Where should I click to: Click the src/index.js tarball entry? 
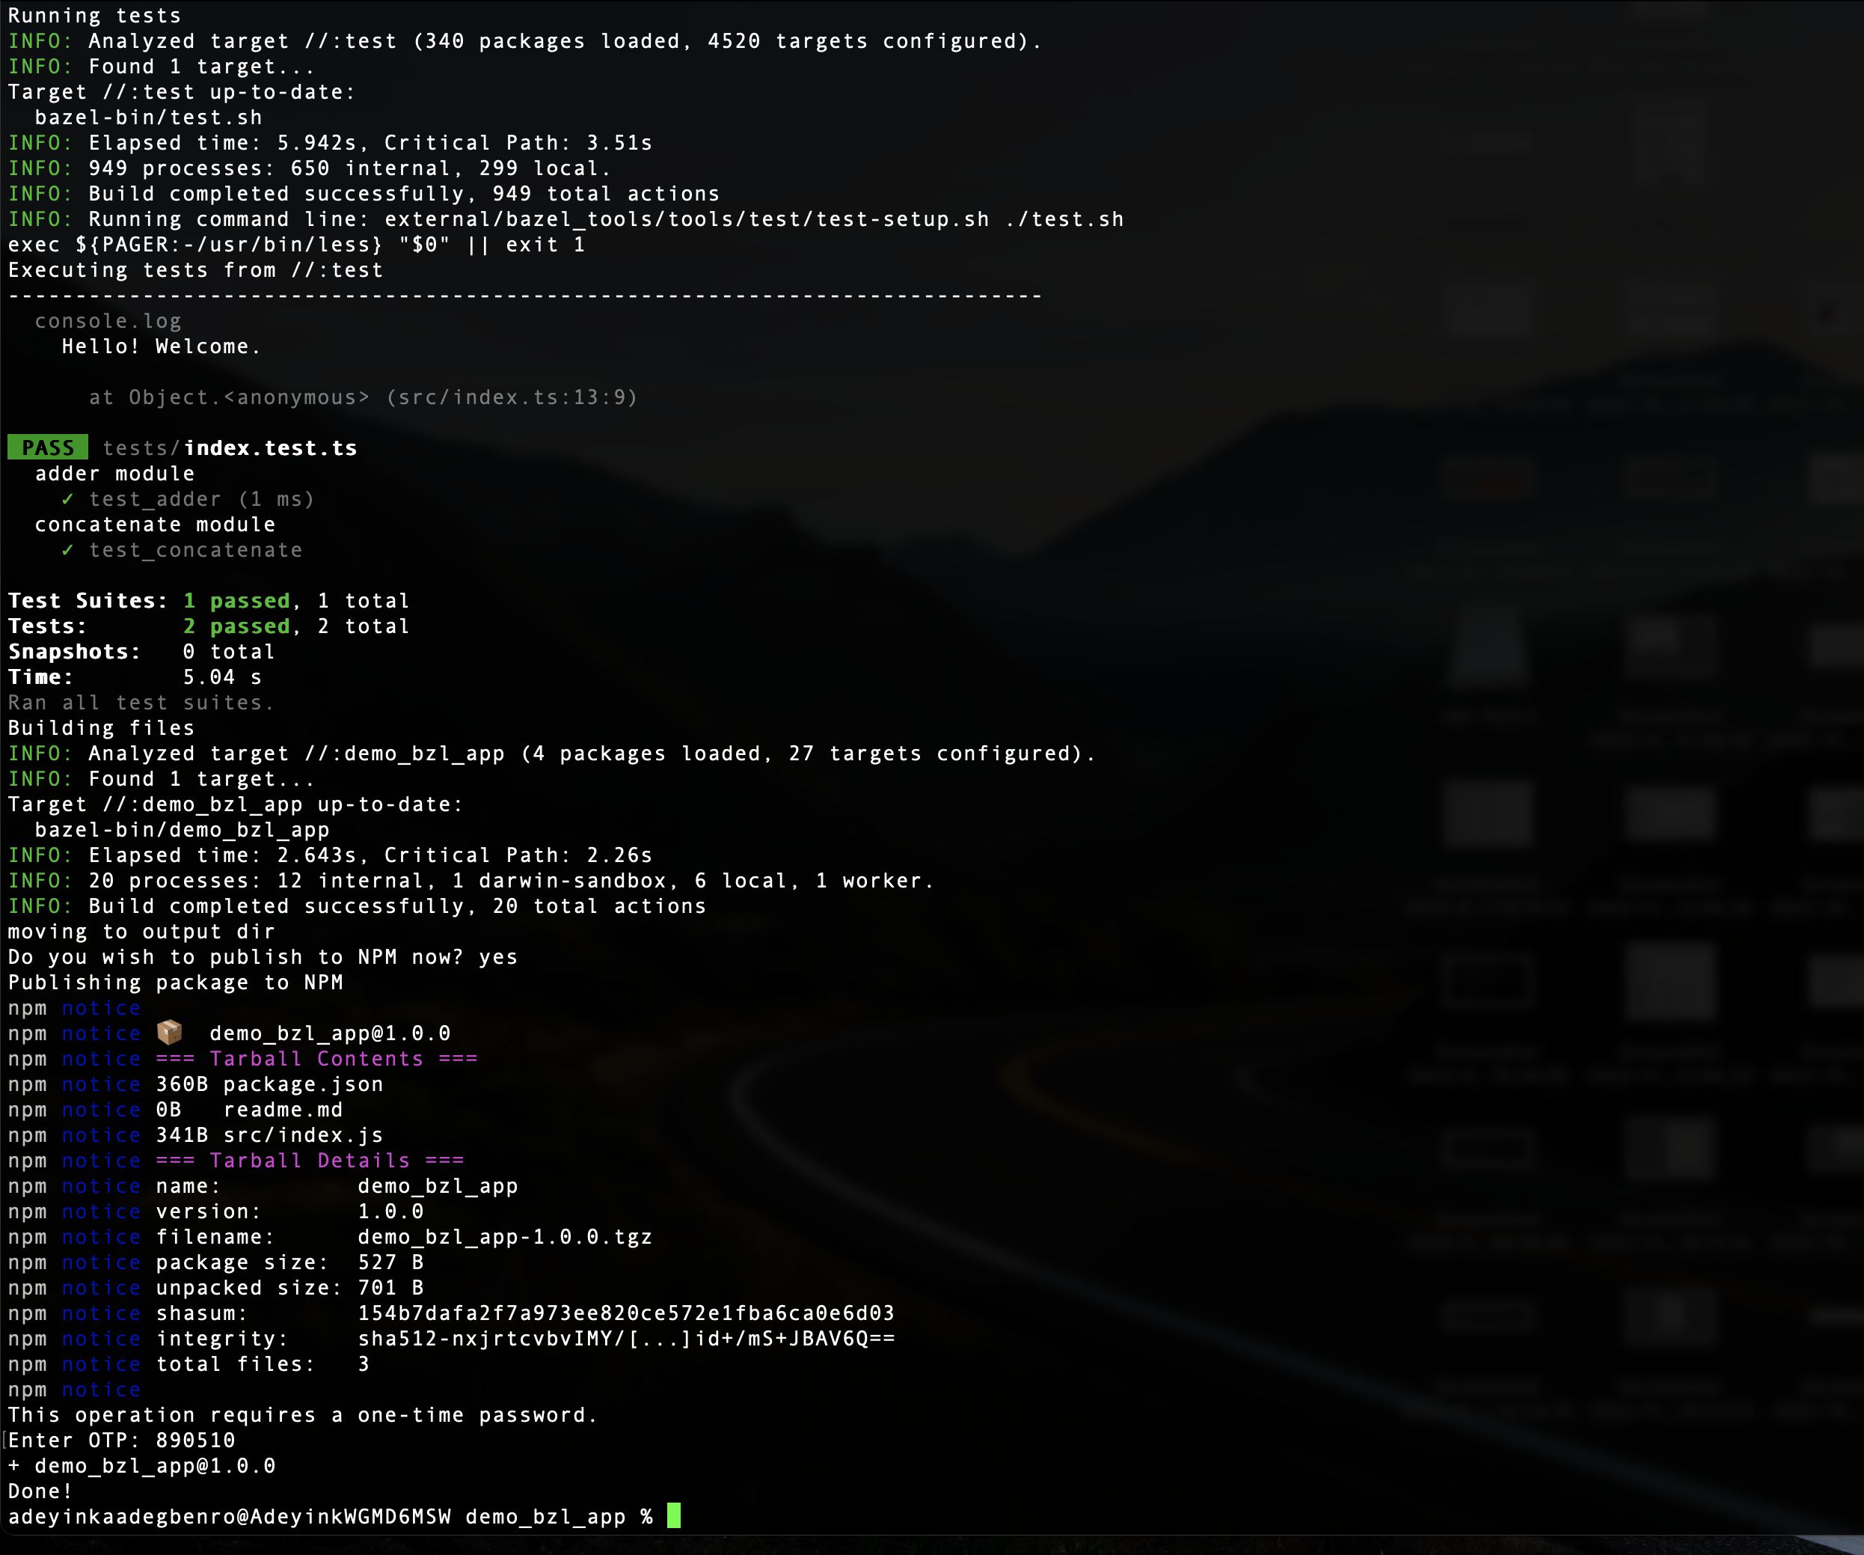coord(304,1135)
